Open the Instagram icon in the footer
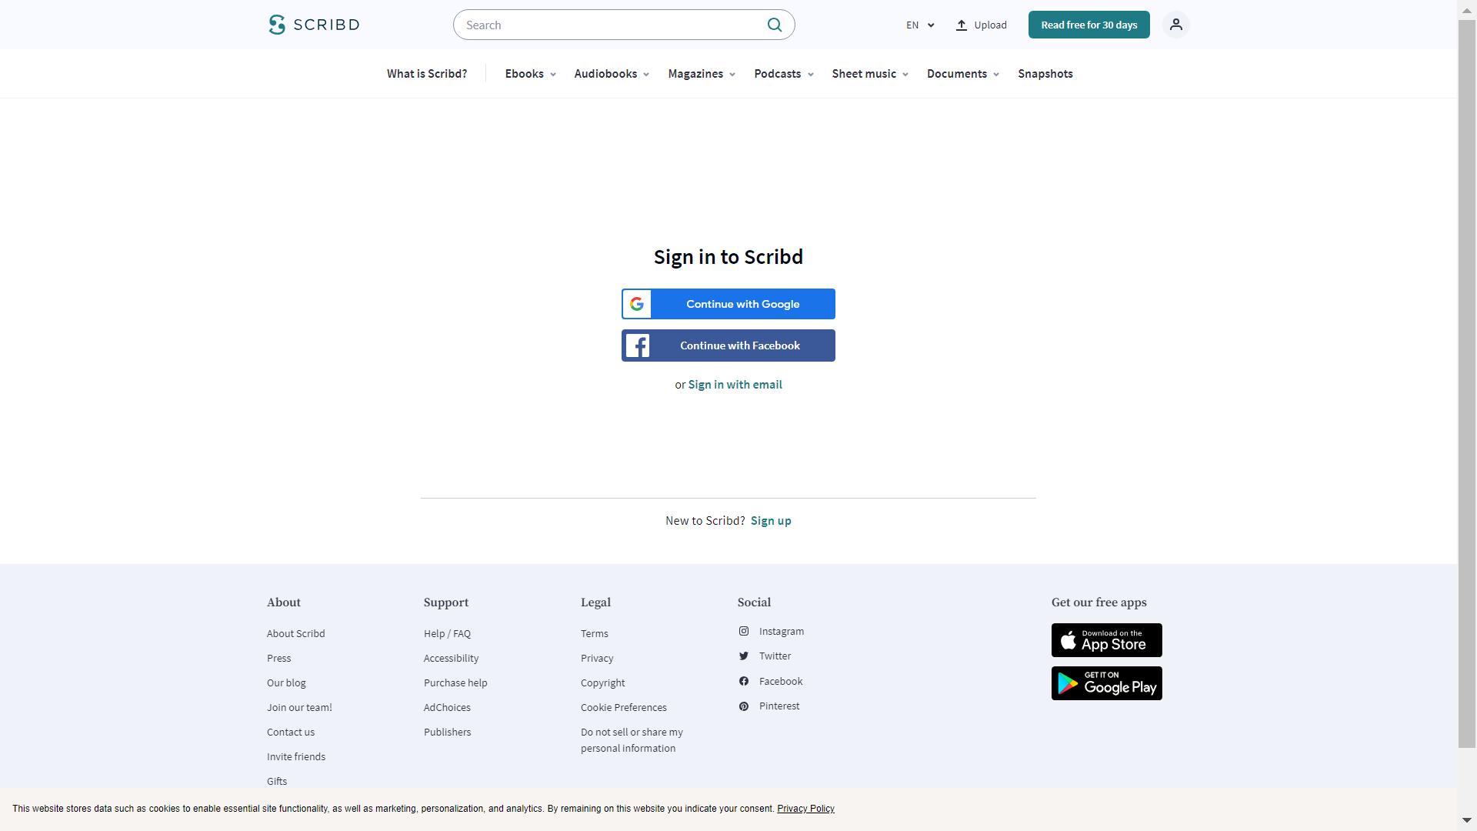Viewport: 1477px width, 831px height. click(x=744, y=631)
